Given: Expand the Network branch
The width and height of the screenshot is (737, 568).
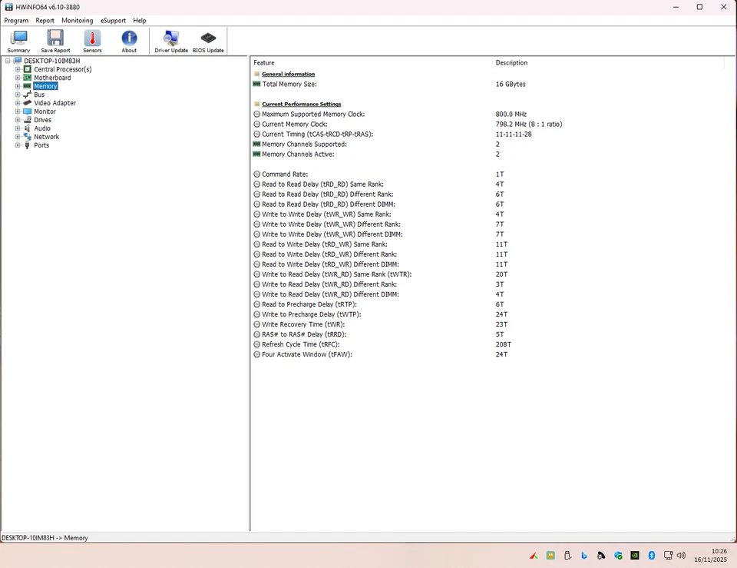Looking at the screenshot, I should pyautogui.click(x=18, y=137).
